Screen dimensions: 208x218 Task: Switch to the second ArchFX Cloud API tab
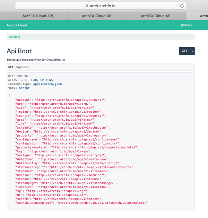(97, 16)
